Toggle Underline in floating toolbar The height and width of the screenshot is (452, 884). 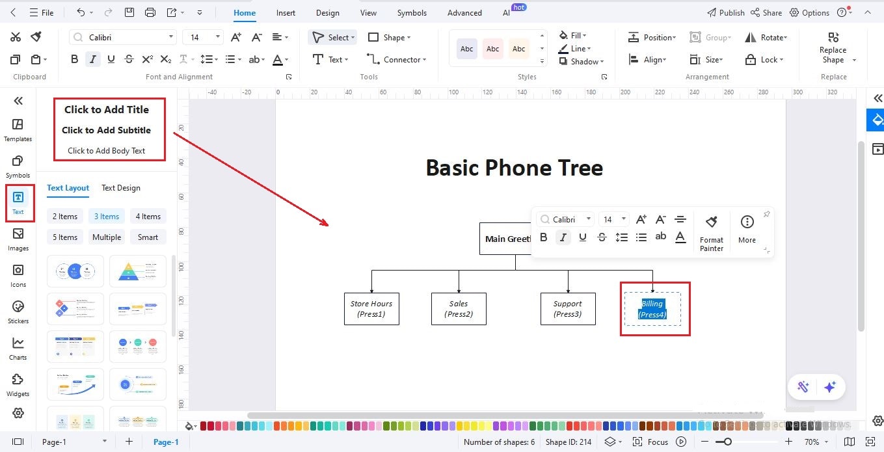[x=583, y=237]
